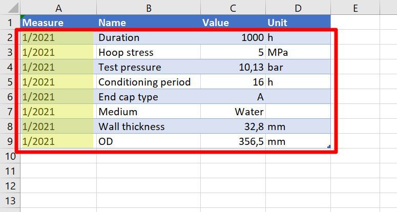
Task: Select column C header
Action: tap(233, 7)
